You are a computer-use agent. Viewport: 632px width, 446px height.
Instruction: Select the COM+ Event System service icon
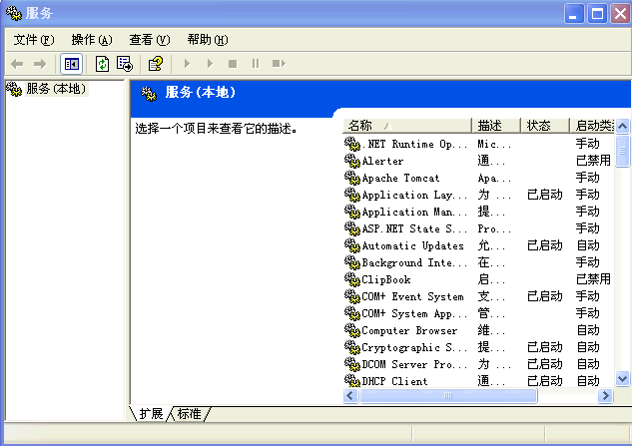351,296
